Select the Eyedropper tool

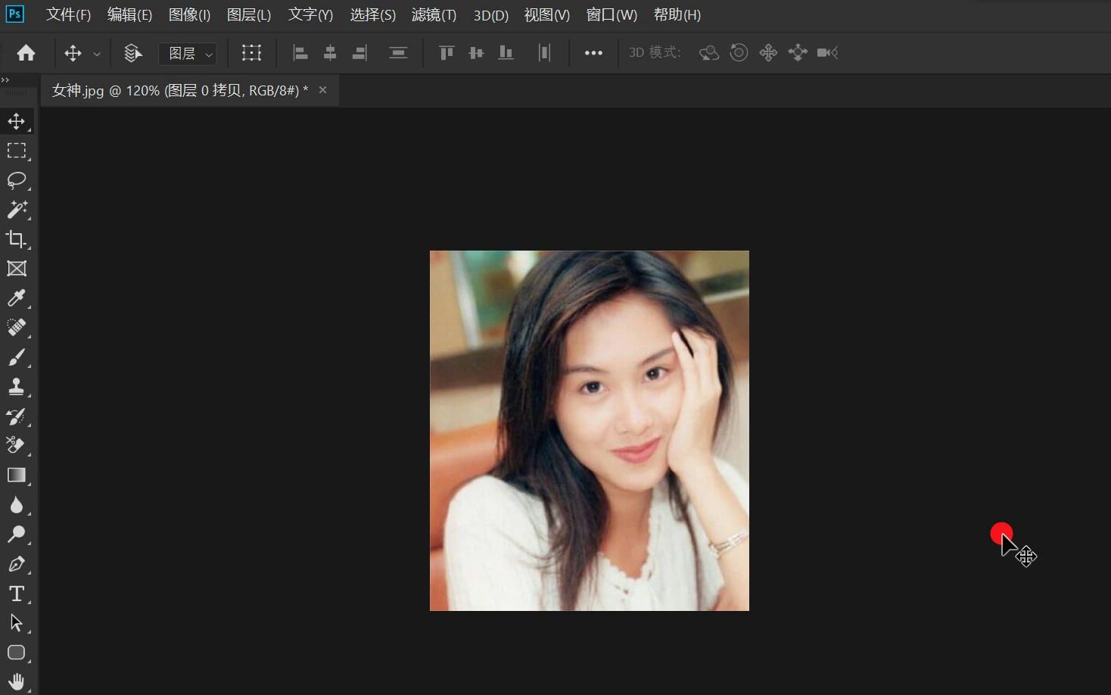(16, 298)
